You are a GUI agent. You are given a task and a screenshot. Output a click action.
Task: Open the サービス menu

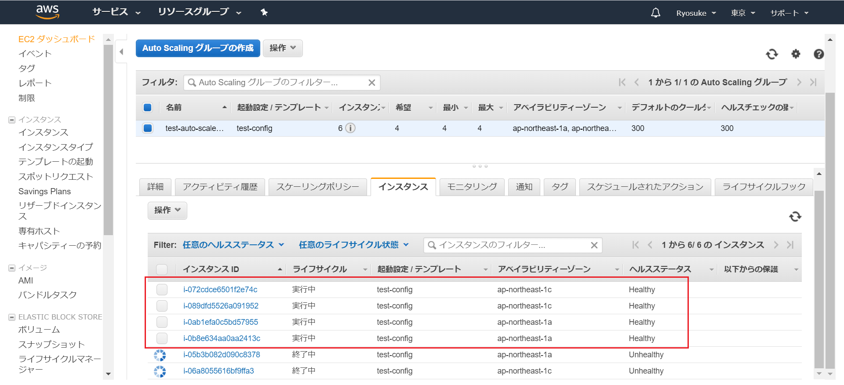coord(116,12)
